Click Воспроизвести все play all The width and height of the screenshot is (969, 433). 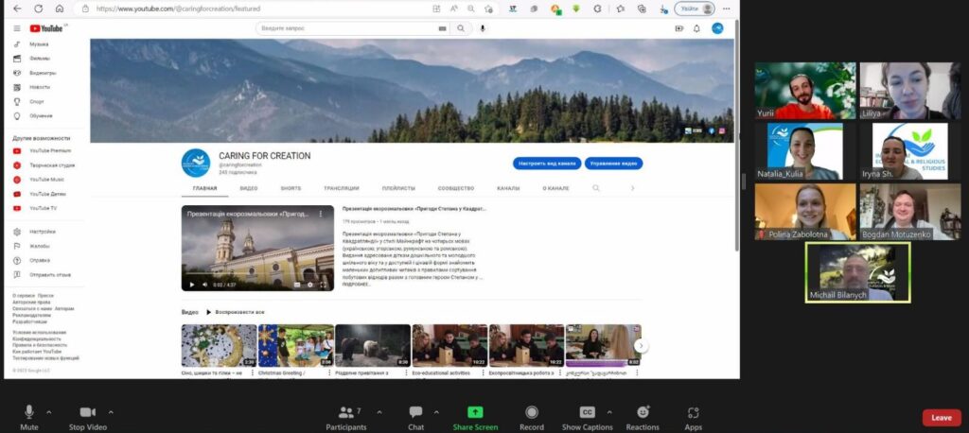(235, 313)
